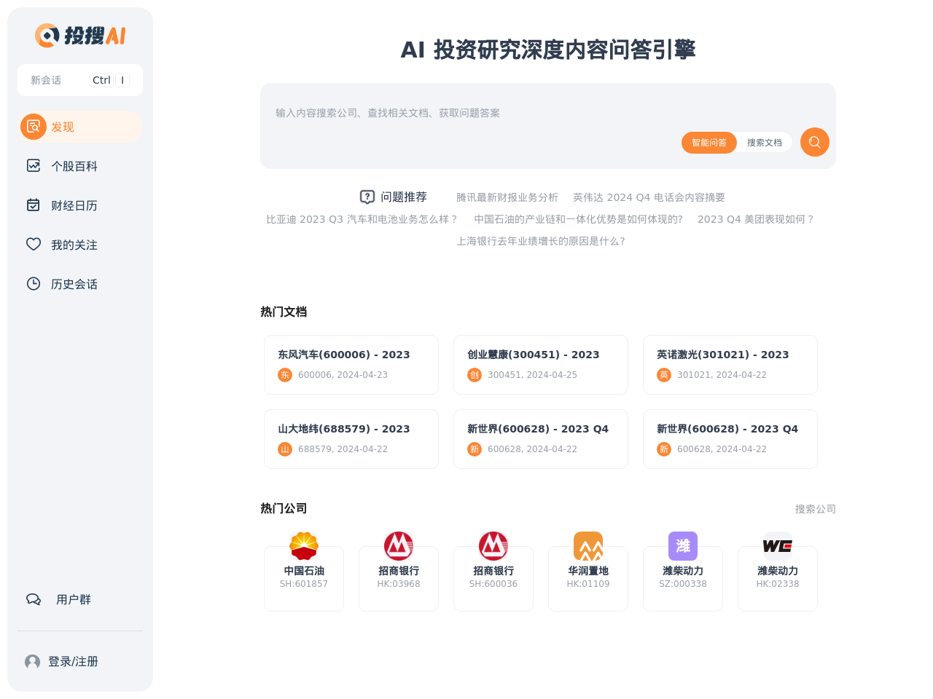Click the 招商银行 HK:03968 logo

point(399,546)
